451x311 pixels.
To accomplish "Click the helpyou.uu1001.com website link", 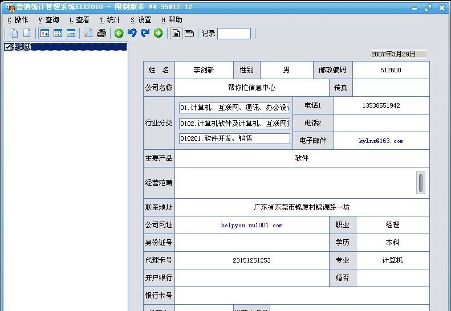I will pos(251,226).
